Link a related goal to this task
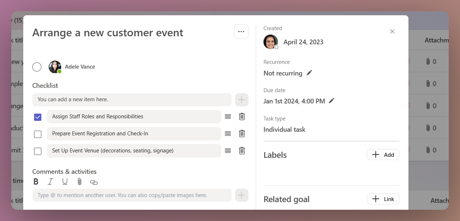The image size is (460, 221). click(383, 199)
